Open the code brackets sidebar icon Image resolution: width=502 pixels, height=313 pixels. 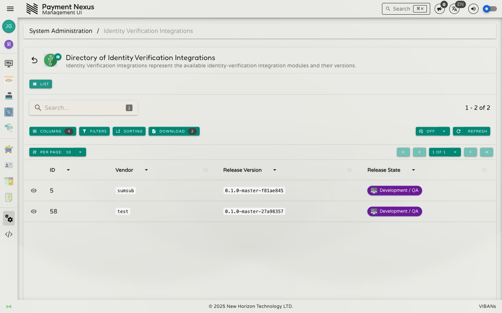point(9,234)
